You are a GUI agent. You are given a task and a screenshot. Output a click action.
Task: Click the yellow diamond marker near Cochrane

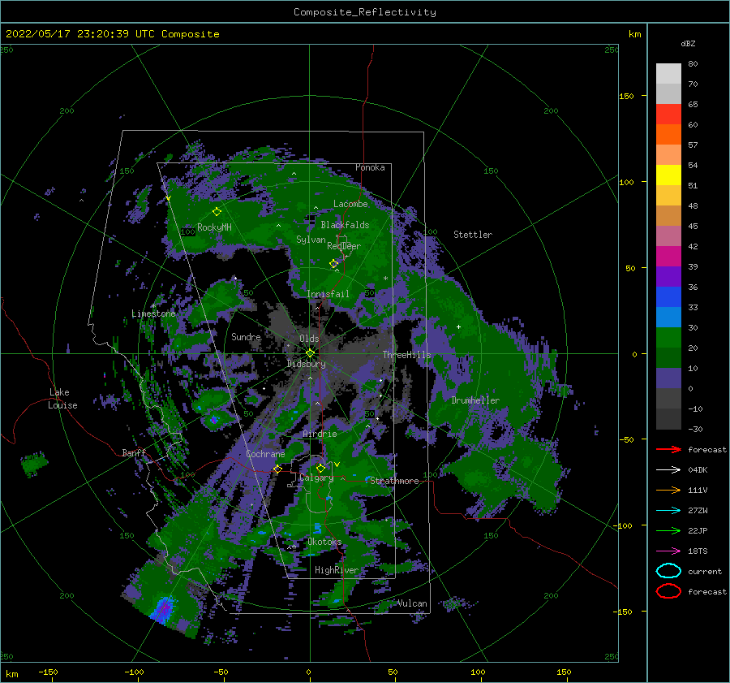click(x=277, y=469)
